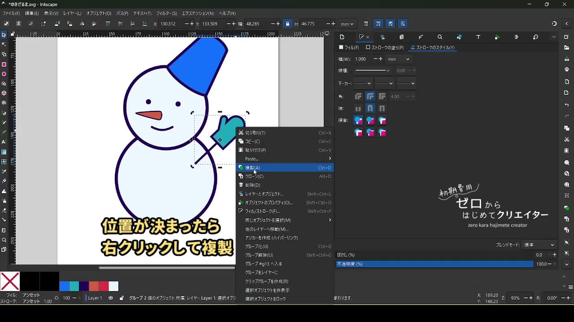This screenshot has width=574, height=322.
Task: Set round line join for stroke corners
Action: point(370,96)
